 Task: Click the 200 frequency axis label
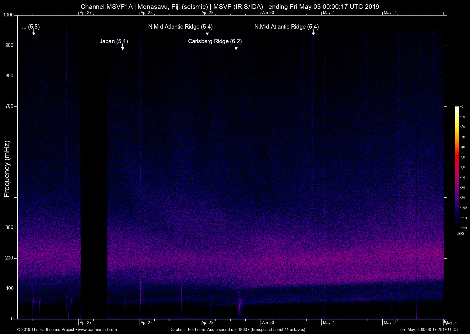(10, 258)
